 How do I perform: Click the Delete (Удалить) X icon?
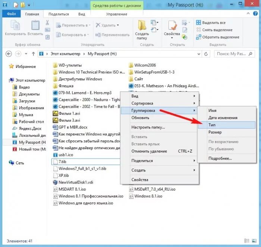98,25
